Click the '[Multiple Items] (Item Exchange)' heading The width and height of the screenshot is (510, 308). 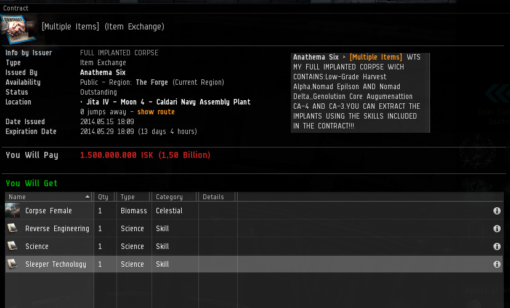(103, 26)
